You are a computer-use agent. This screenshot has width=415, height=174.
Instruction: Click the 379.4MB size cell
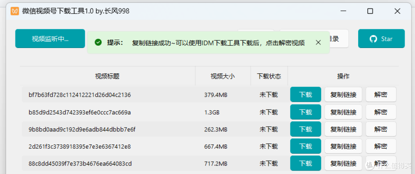(x=216, y=94)
